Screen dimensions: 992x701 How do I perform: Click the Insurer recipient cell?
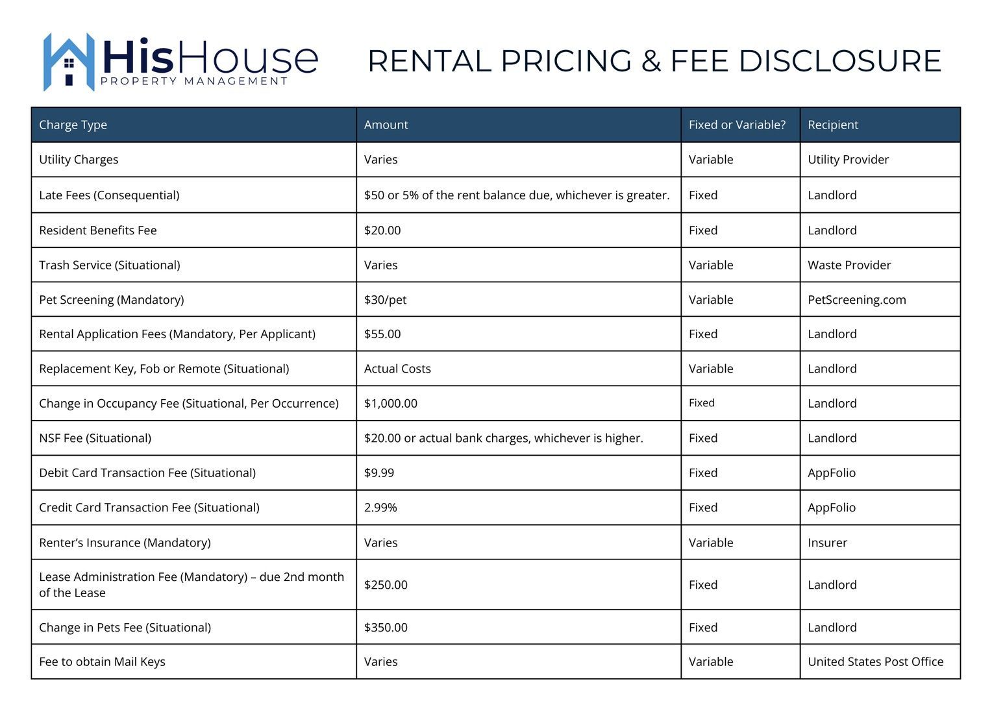pos(827,543)
